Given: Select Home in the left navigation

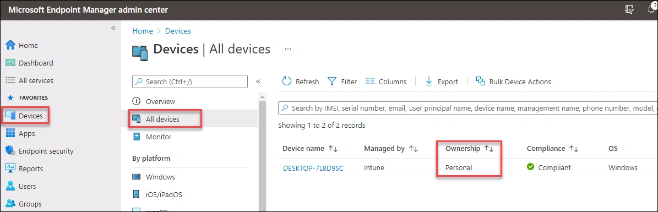Looking at the screenshot, I should point(28,45).
